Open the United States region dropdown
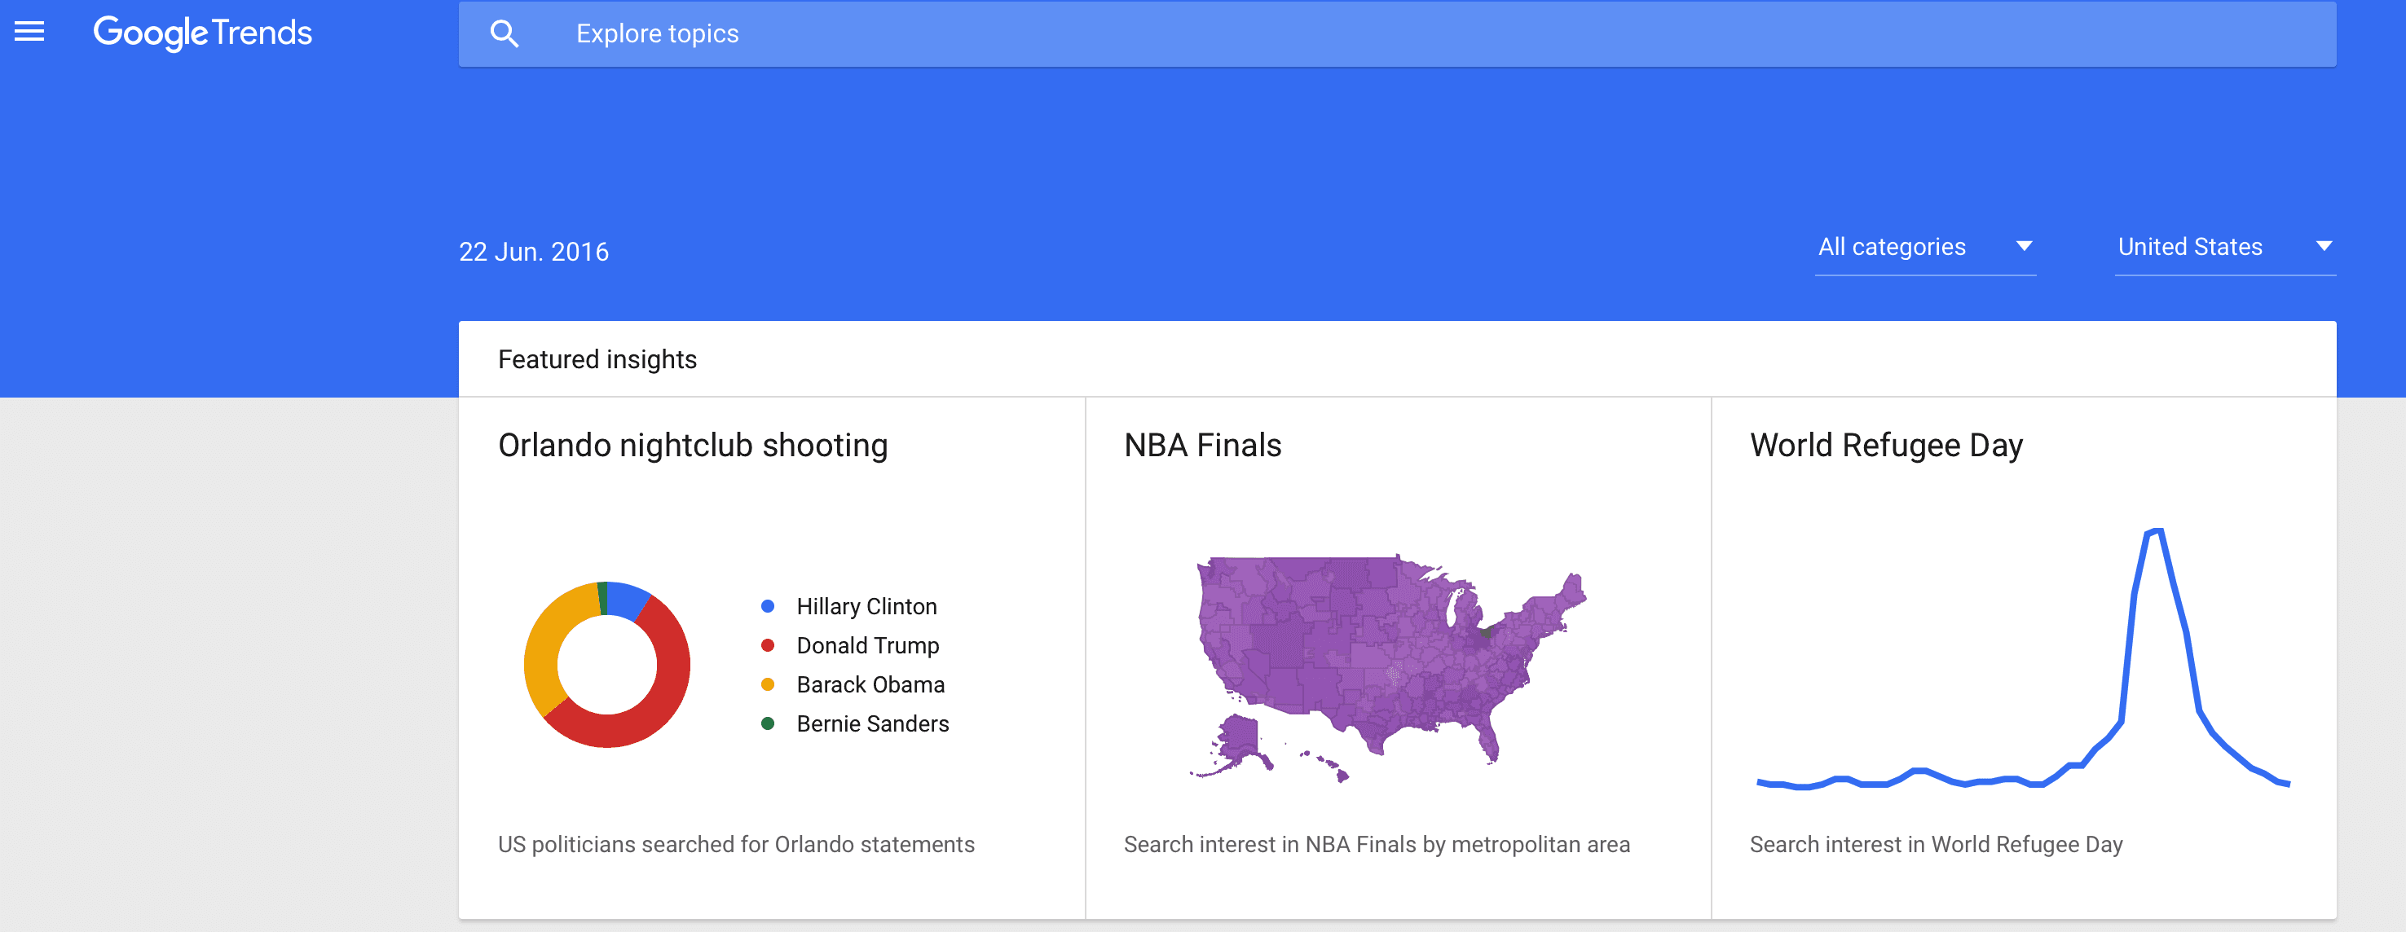Viewport: 2406px width, 932px height. point(2225,248)
